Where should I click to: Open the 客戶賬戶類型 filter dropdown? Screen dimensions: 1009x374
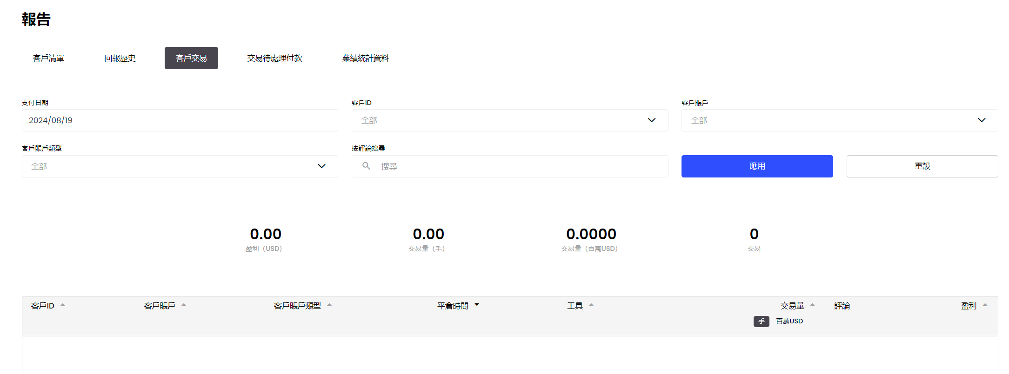[x=180, y=166]
